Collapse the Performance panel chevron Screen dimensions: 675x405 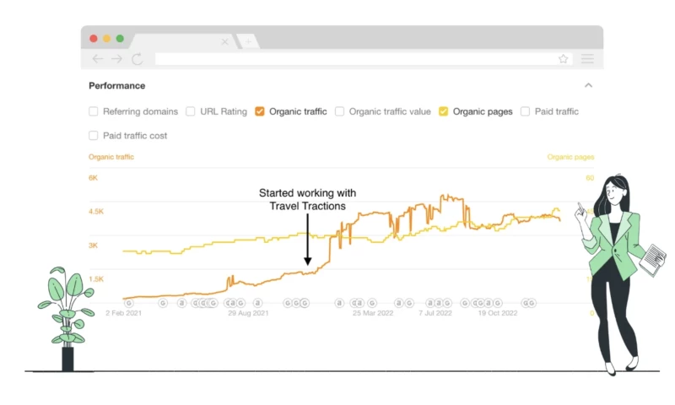tap(588, 85)
